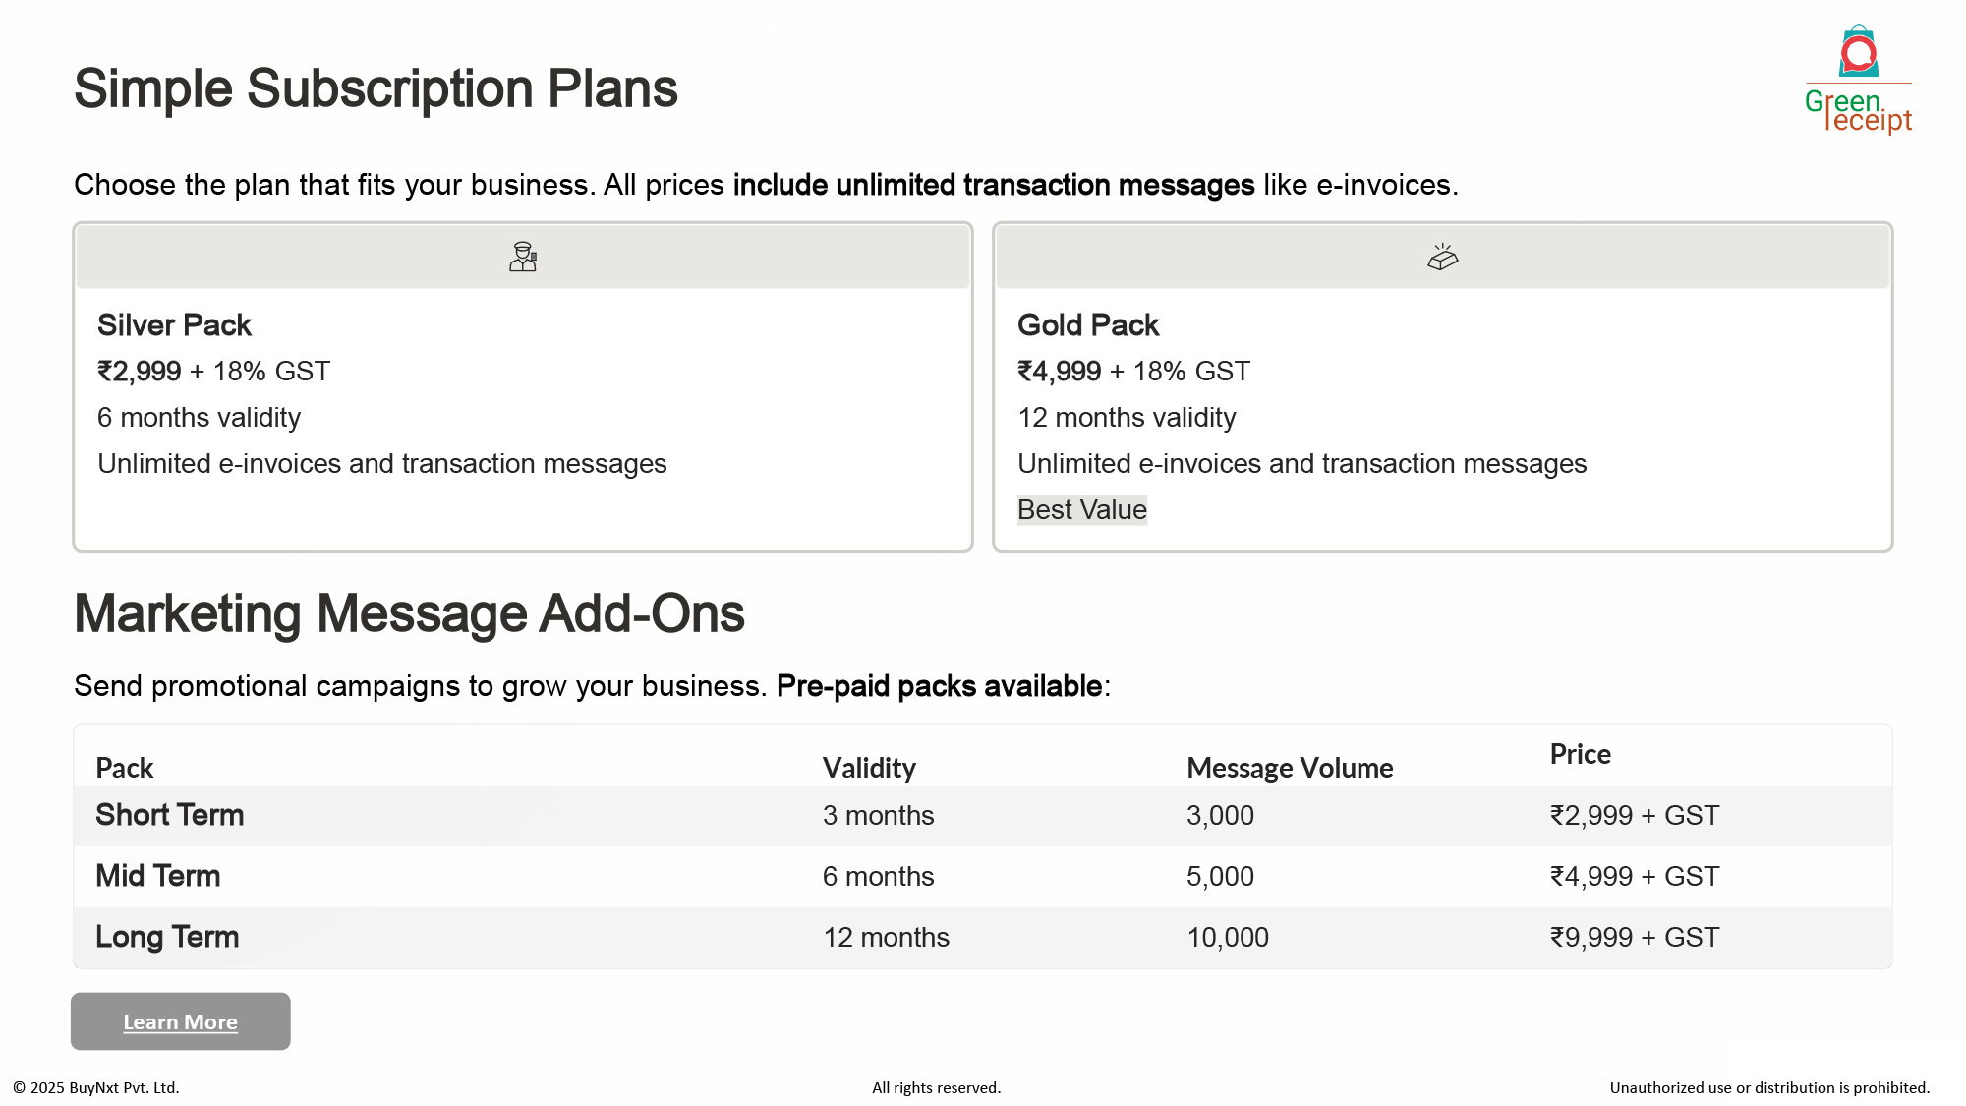Click the Gold Pack gold bar icon
The height and width of the screenshot is (1106, 1966).
tap(1442, 258)
